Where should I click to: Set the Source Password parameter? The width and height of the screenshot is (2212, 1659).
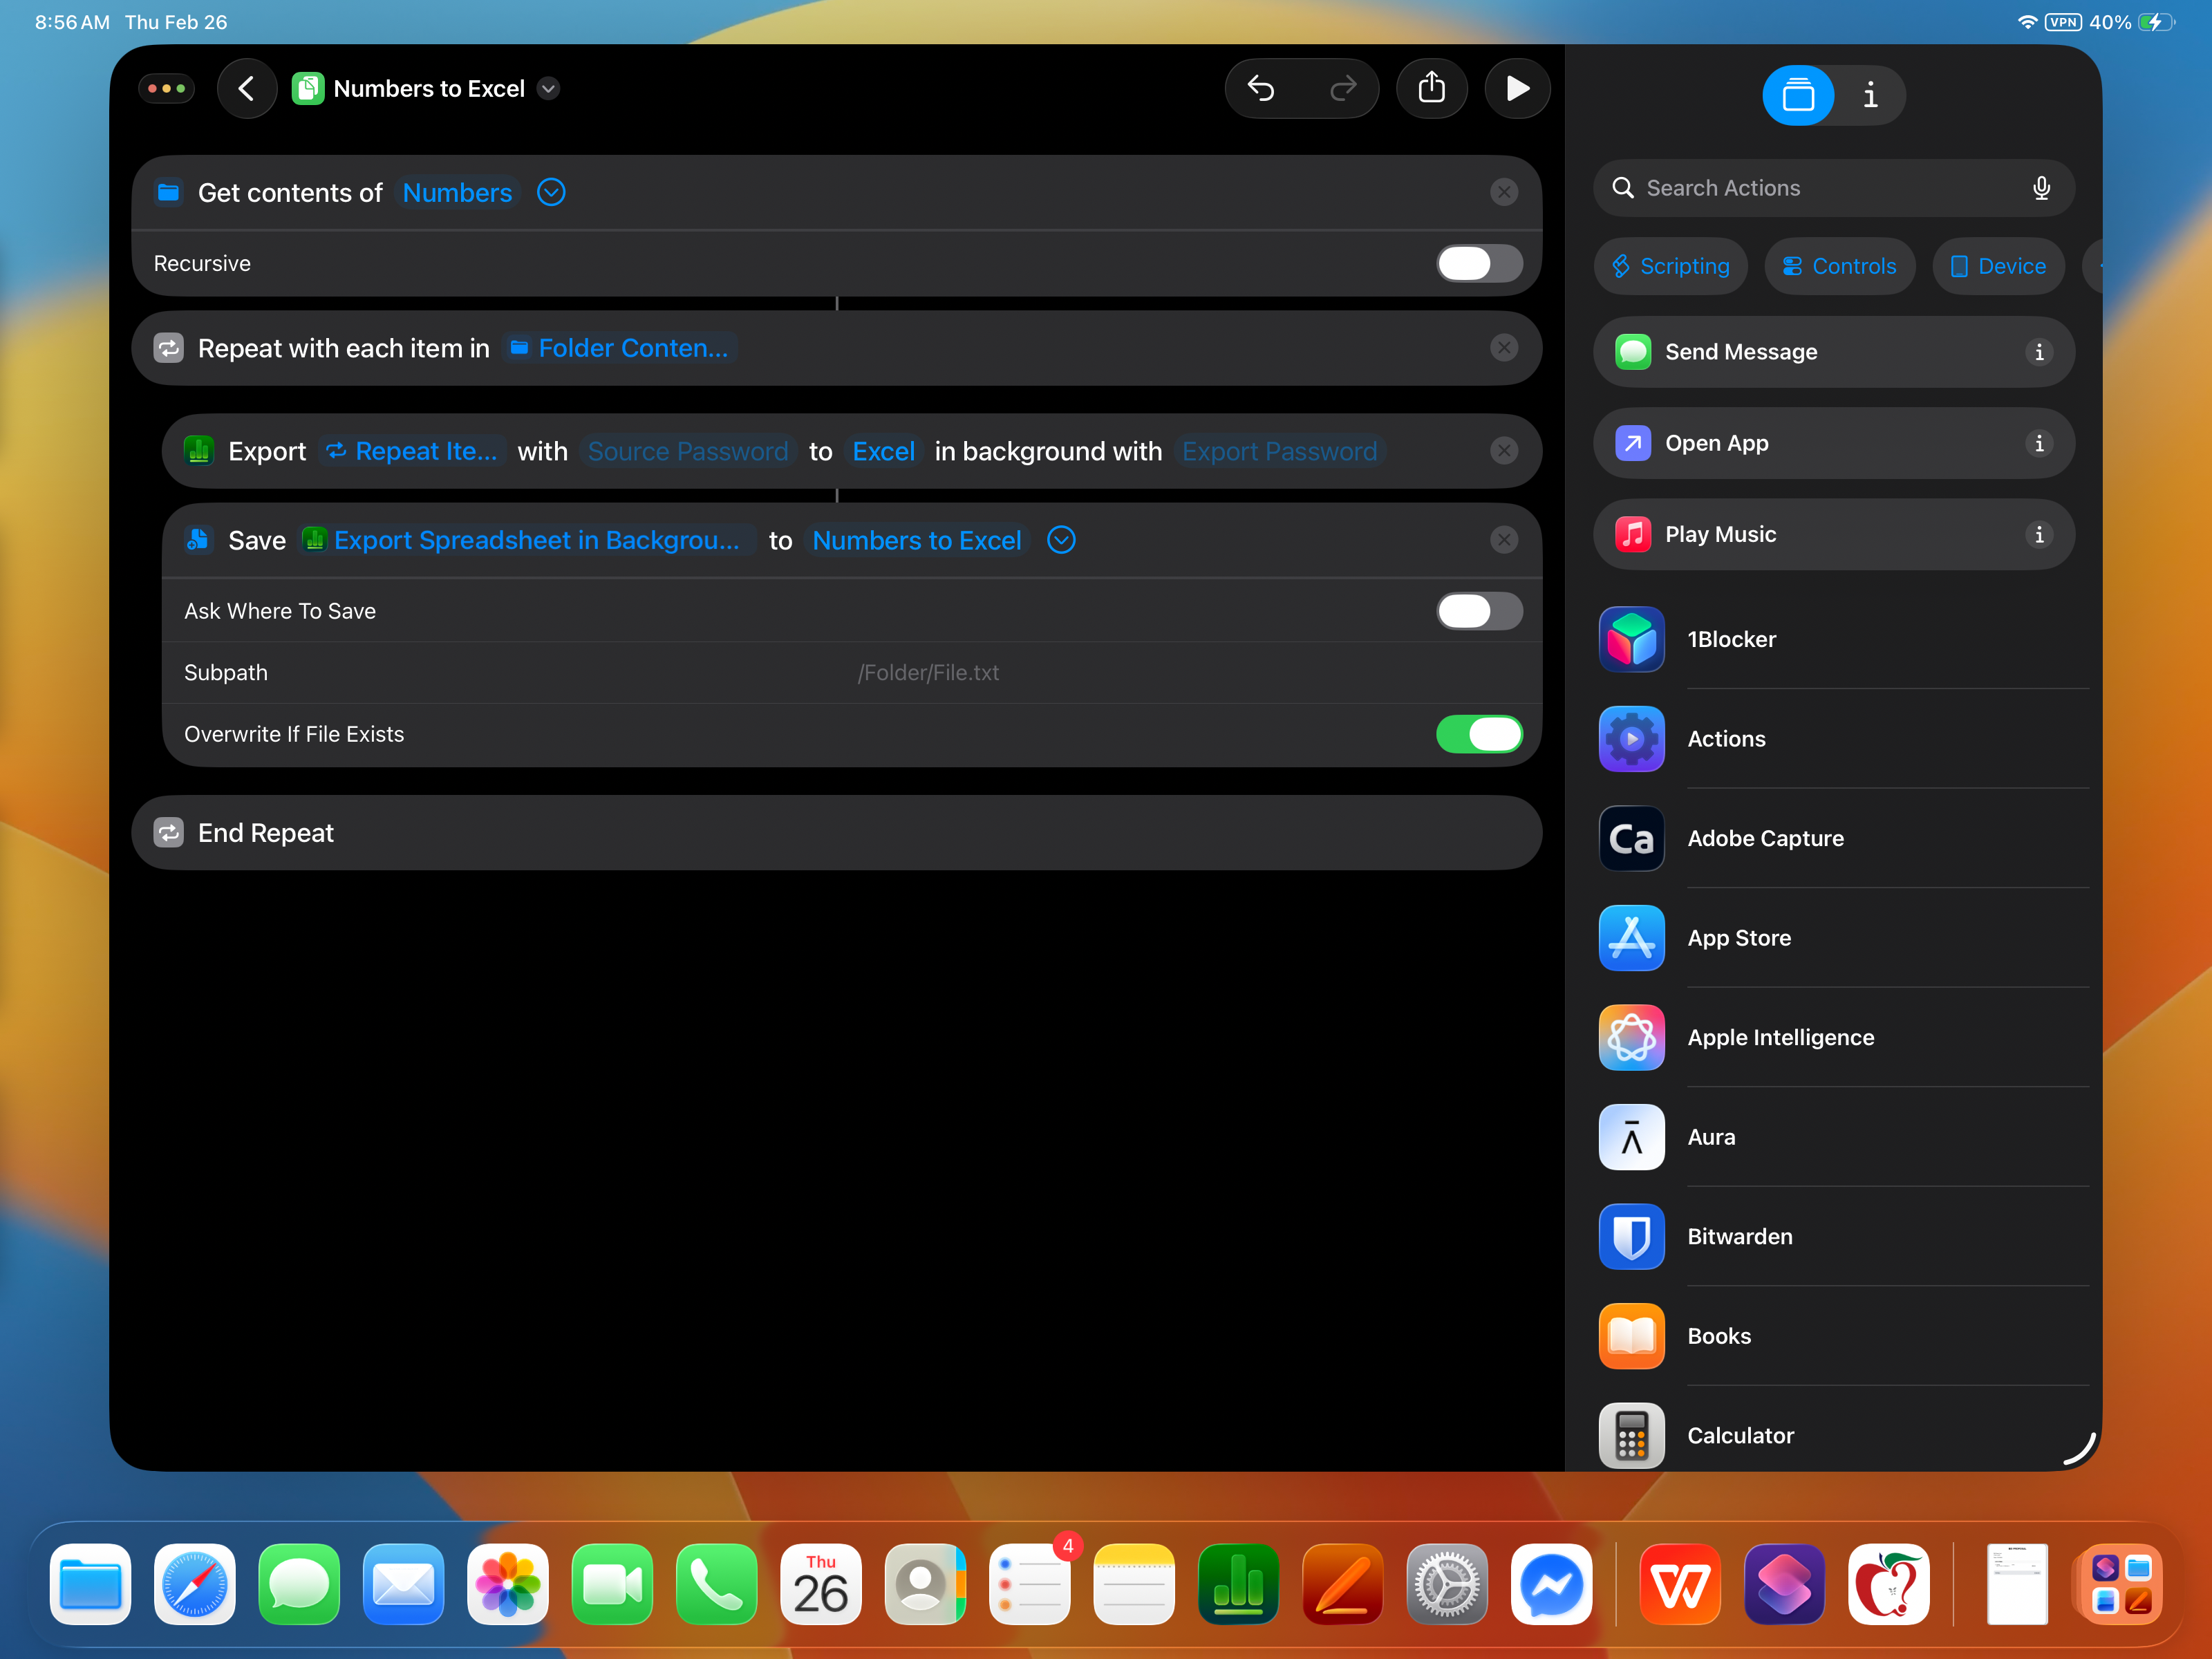pyautogui.click(x=688, y=451)
